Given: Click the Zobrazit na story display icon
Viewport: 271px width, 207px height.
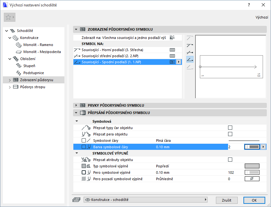Looking at the screenshot, I should coord(172,38).
